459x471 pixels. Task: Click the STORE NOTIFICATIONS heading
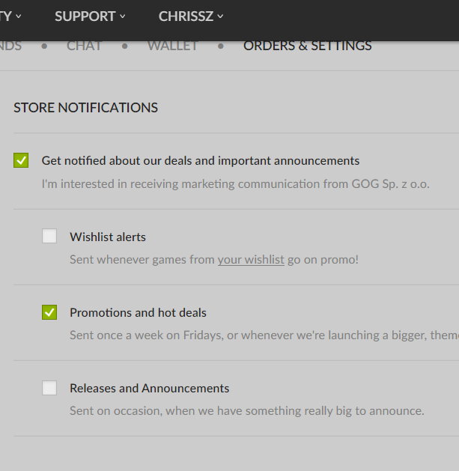click(x=85, y=108)
